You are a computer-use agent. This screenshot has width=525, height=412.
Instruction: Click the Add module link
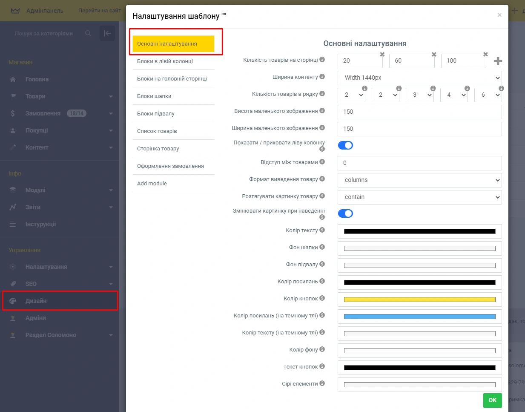tap(152, 184)
